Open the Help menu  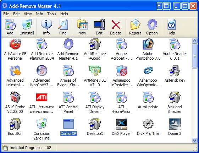click(x=64, y=14)
